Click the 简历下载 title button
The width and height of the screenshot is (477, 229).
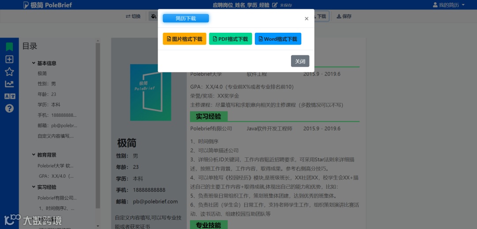186,18
